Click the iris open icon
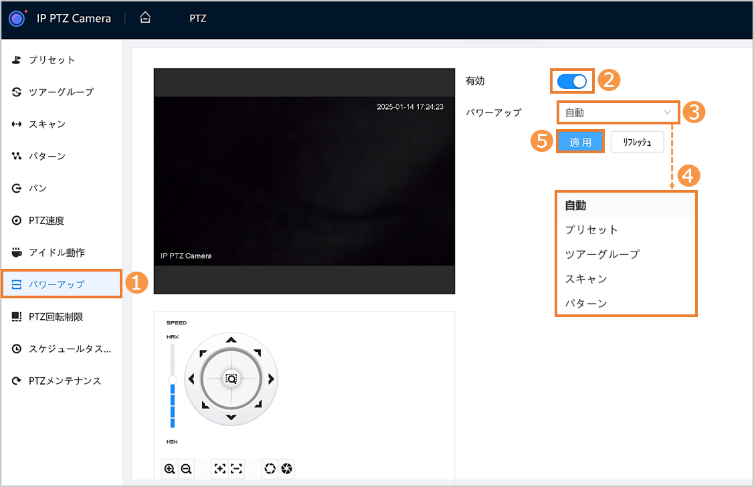 coord(270,469)
